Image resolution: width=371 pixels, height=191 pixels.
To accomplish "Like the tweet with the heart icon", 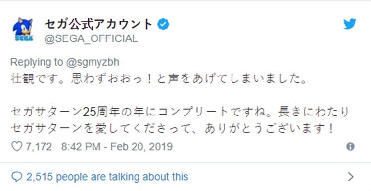I will coord(17,147).
